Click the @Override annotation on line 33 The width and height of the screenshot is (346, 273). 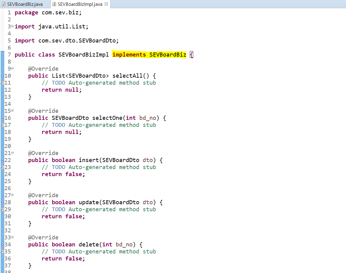[x=43, y=238]
